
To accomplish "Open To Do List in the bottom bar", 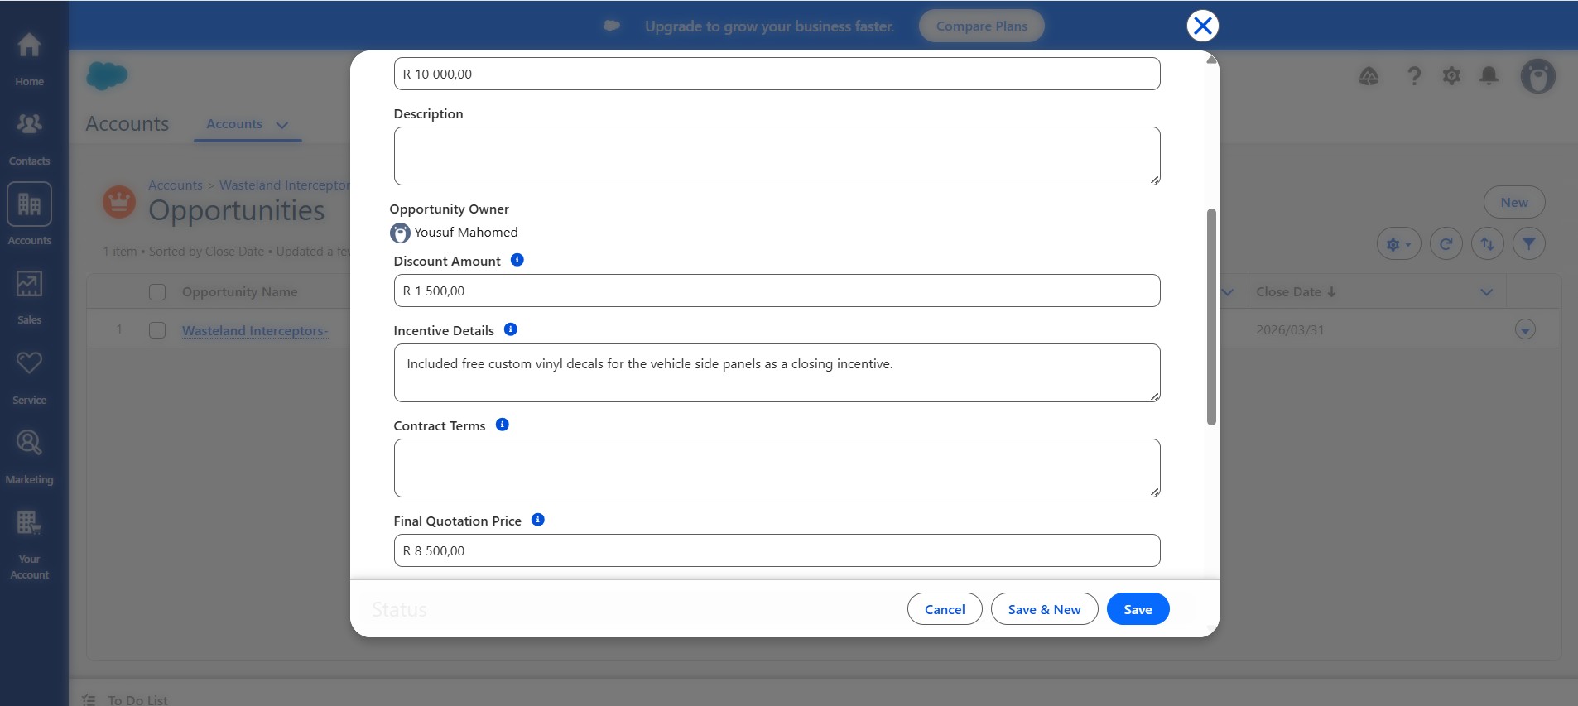I will [137, 700].
